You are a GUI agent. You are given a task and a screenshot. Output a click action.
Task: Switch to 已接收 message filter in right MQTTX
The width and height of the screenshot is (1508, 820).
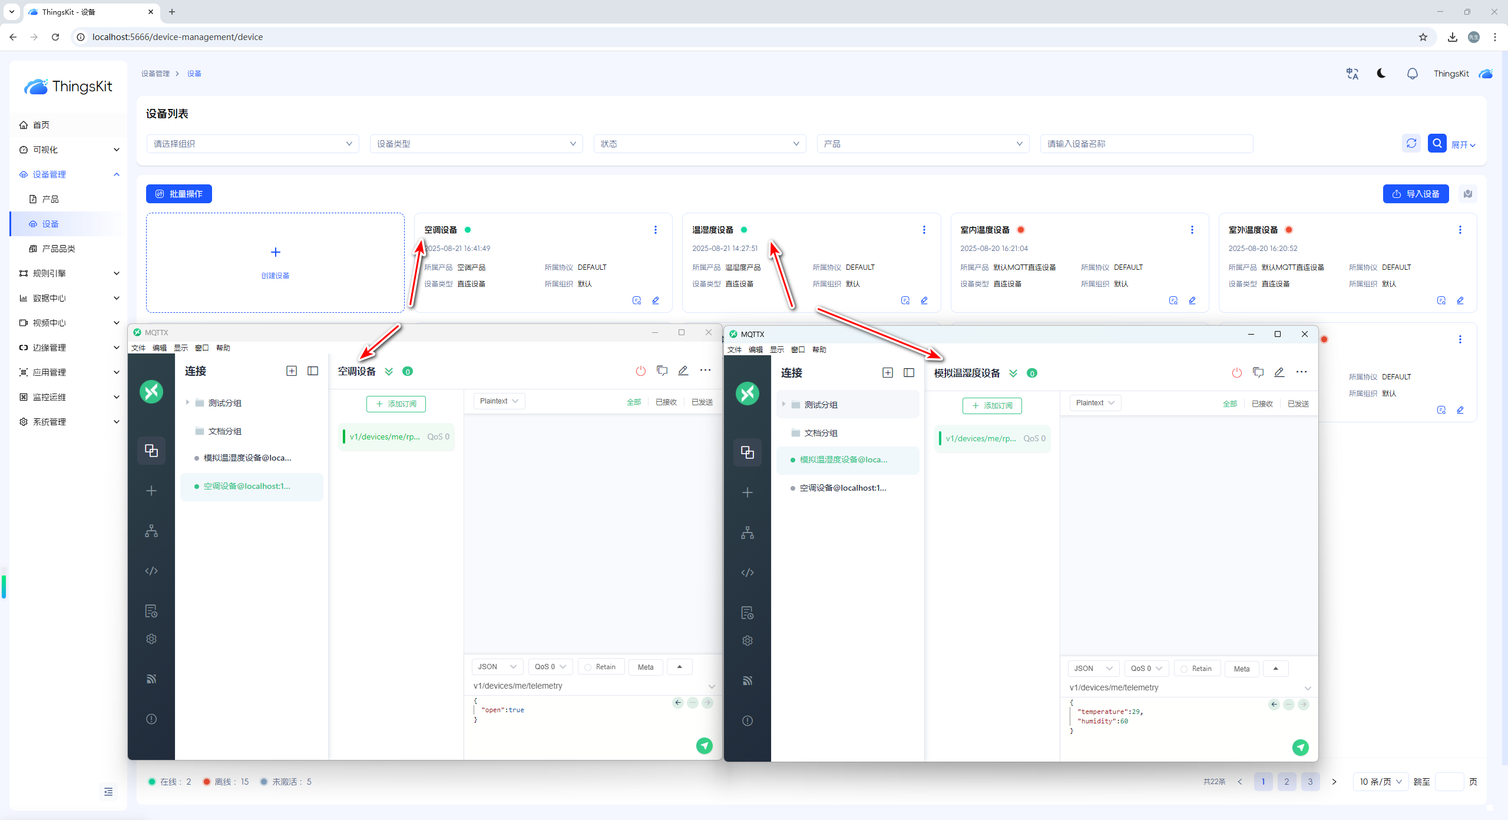tap(1262, 404)
